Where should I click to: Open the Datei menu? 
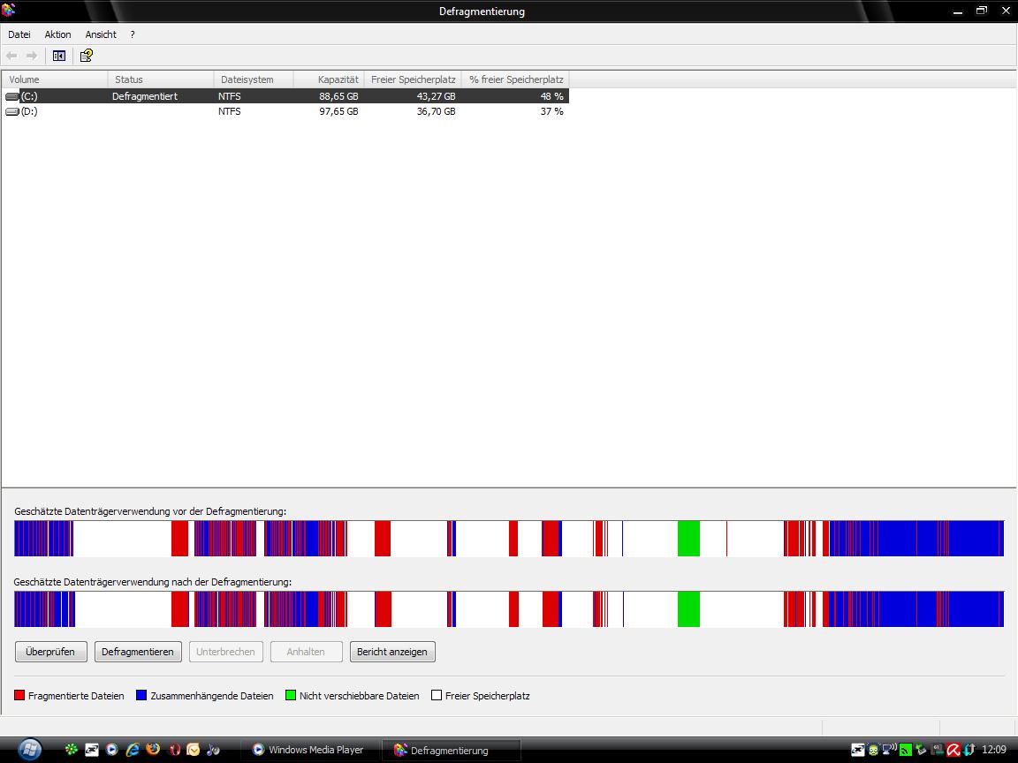click(x=19, y=34)
